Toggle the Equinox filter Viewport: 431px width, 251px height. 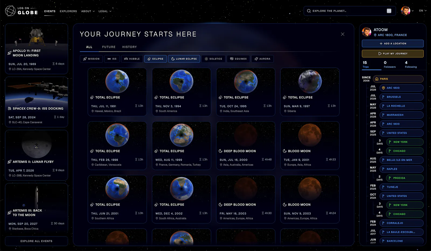point(238,59)
